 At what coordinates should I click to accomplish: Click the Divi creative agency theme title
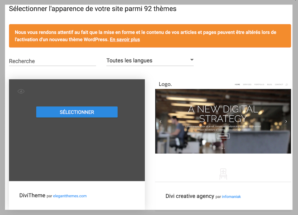tap(190, 196)
